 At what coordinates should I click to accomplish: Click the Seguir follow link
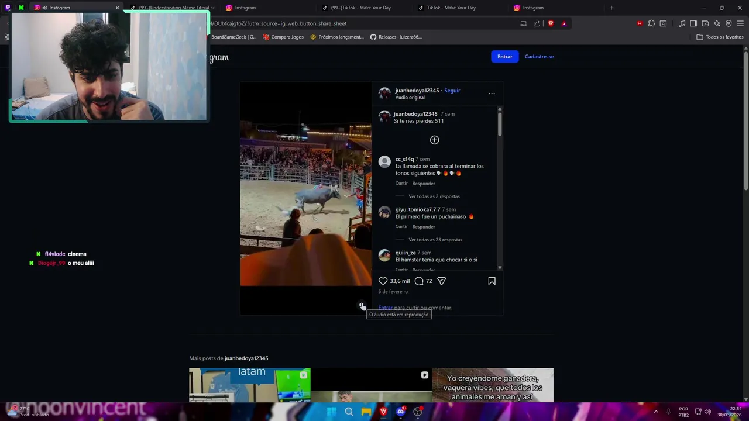[x=452, y=91]
